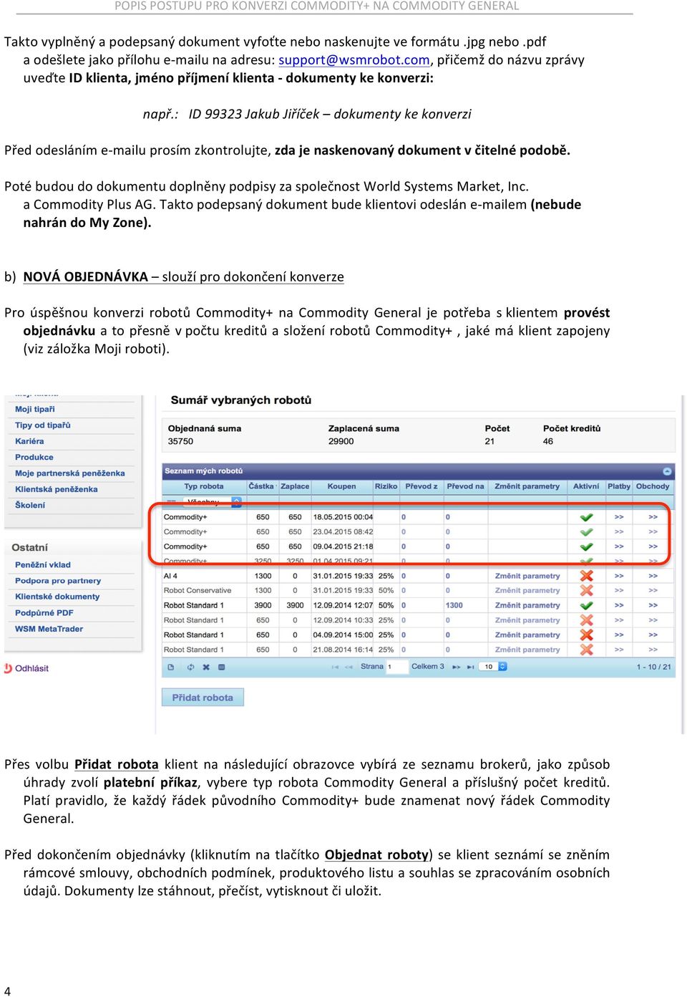Click green checkmark for Commodity+ bought 18.05.2015
The width and height of the screenshot is (687, 997).
point(587,517)
